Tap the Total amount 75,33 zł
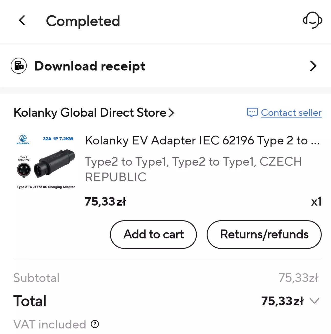Screen dimensions: 331x334 pos(282,301)
